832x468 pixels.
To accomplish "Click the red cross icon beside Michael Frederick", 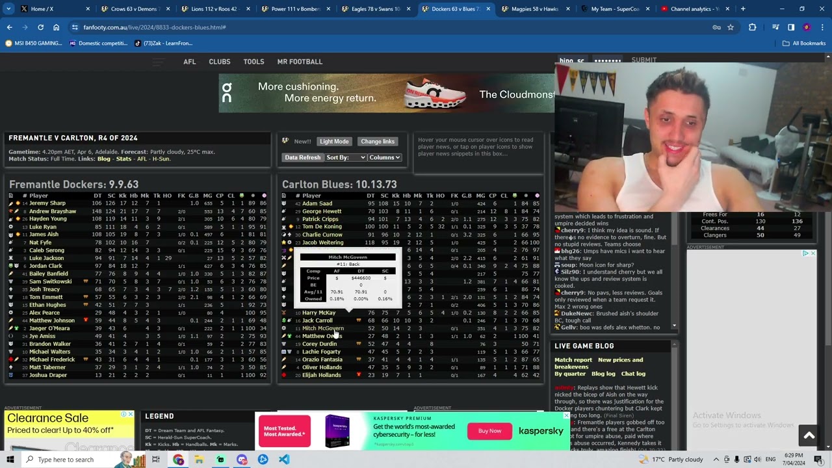I will (x=11, y=359).
